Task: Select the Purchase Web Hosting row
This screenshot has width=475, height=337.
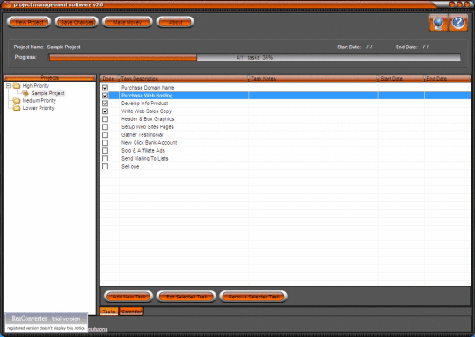Action: click(x=285, y=96)
